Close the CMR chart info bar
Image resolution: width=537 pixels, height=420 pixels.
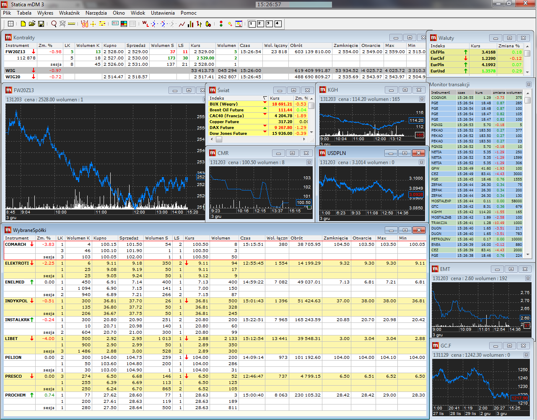click(309, 162)
